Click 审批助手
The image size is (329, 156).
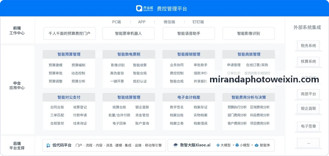[x=201, y=65]
